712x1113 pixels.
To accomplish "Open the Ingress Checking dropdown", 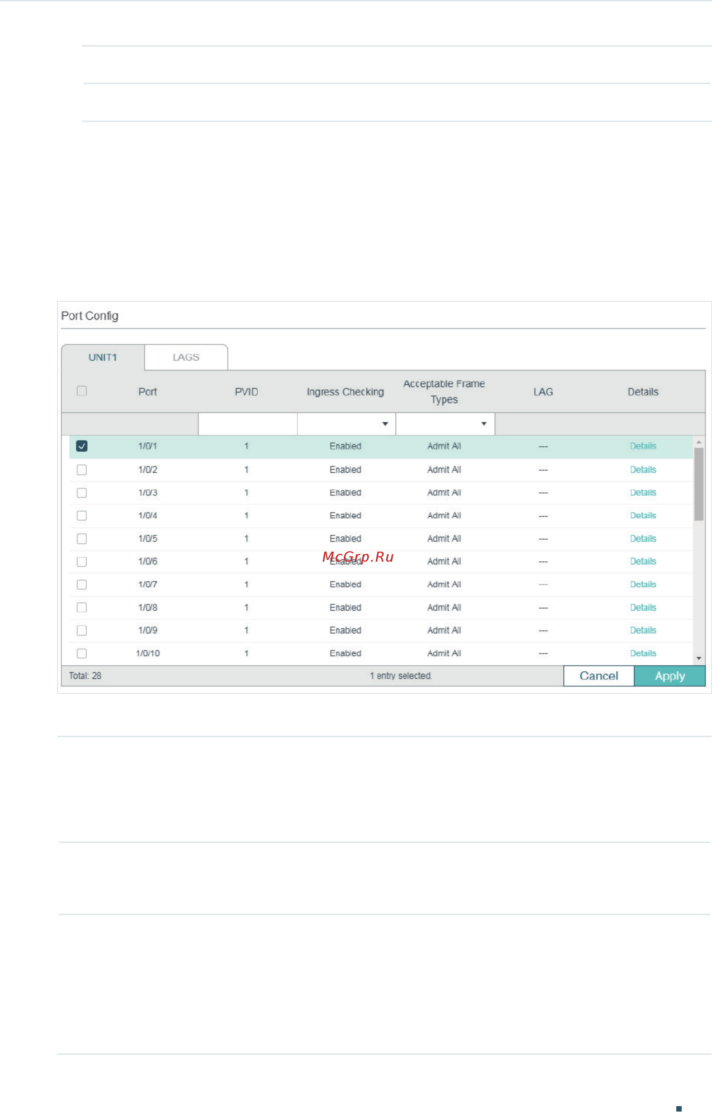I will (346, 424).
